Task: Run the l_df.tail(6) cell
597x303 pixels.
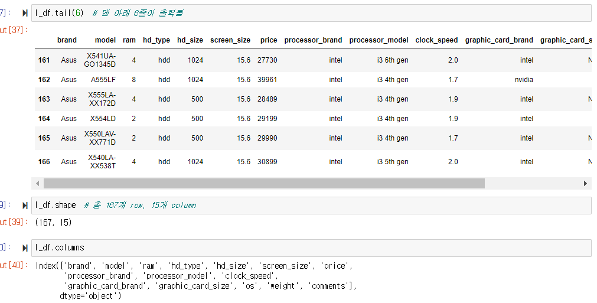Action: click(25, 13)
